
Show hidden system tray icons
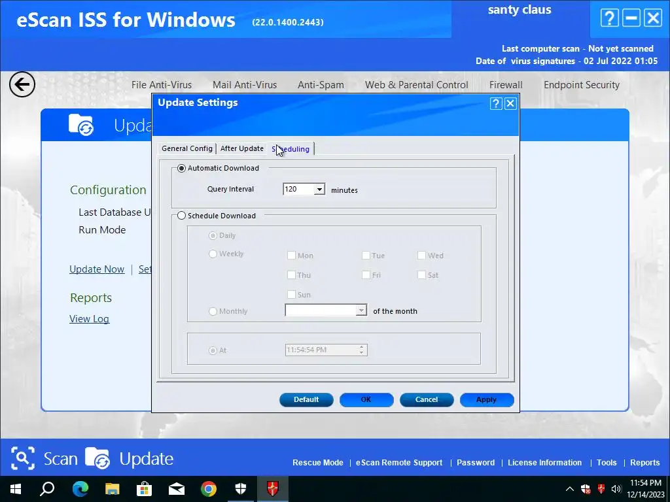point(570,489)
